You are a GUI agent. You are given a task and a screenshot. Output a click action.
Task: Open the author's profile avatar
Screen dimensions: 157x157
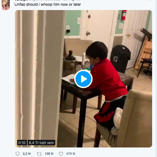click(x=6, y=5)
